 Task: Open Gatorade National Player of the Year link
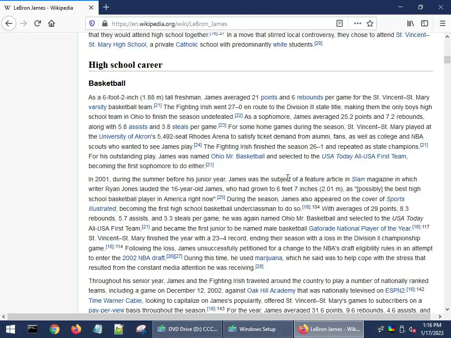(x=360, y=228)
